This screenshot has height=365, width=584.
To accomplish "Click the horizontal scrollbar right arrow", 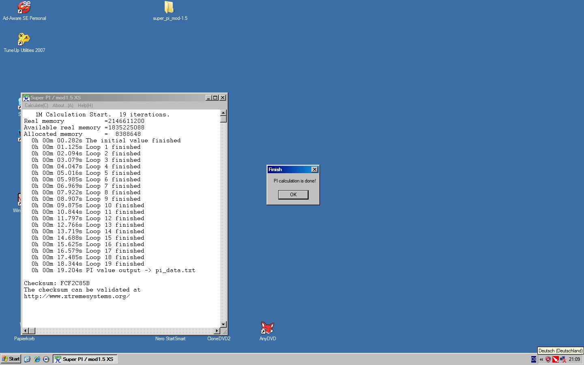I will coord(217,331).
